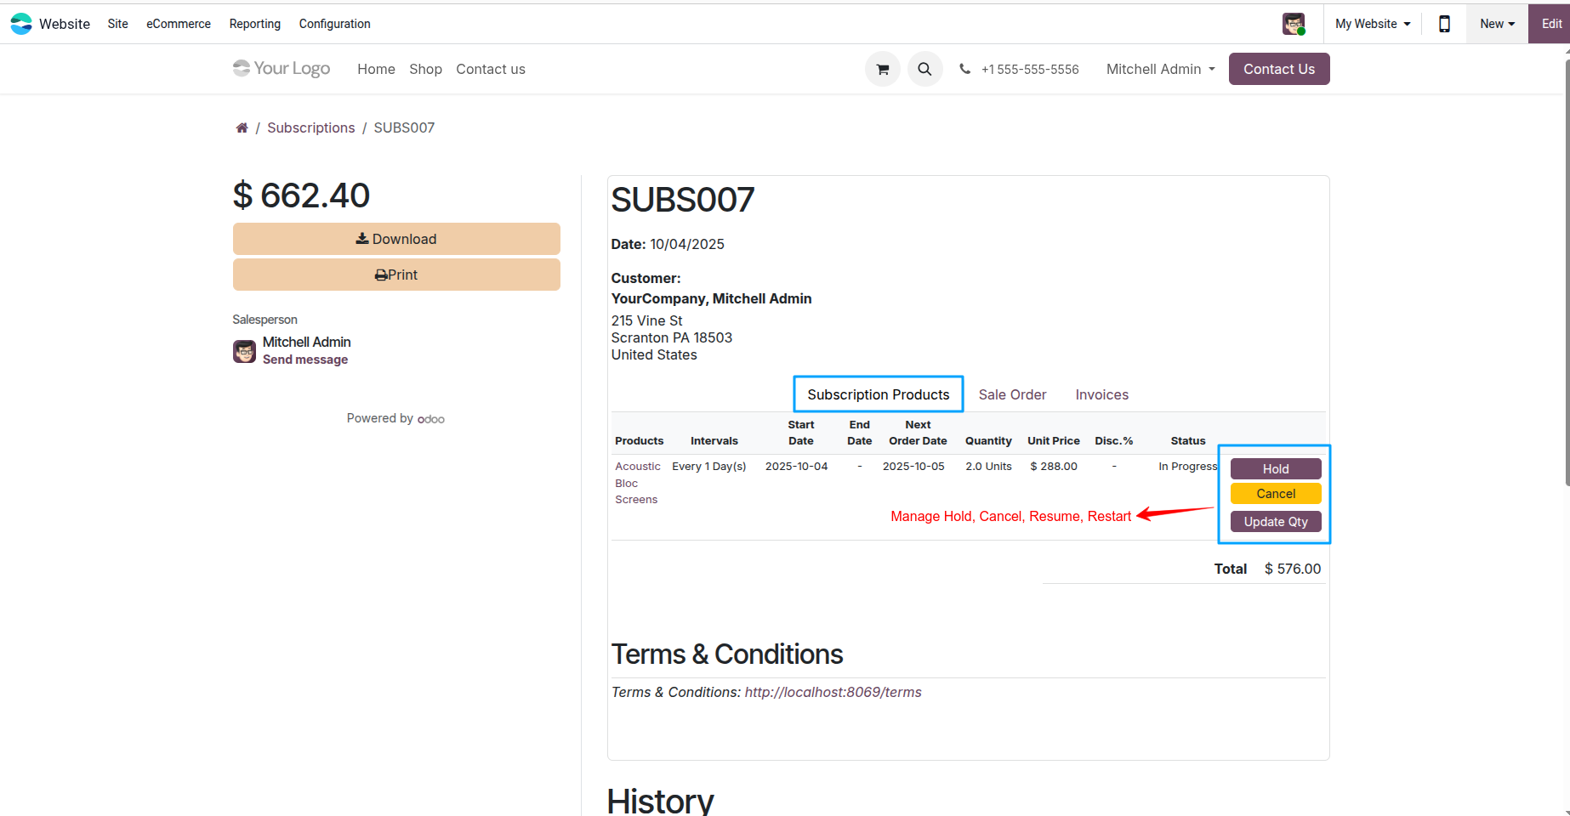Click the SUBS007 heading

click(683, 200)
